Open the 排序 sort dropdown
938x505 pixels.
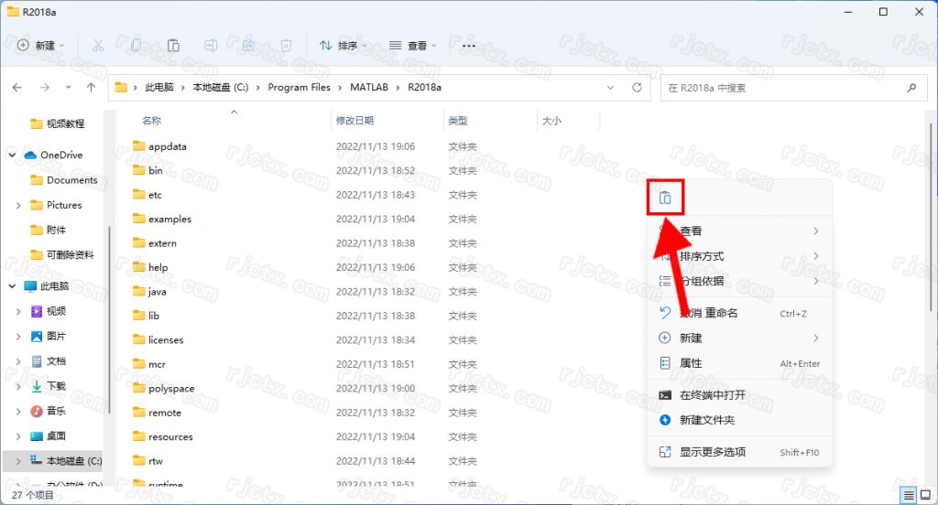(343, 45)
